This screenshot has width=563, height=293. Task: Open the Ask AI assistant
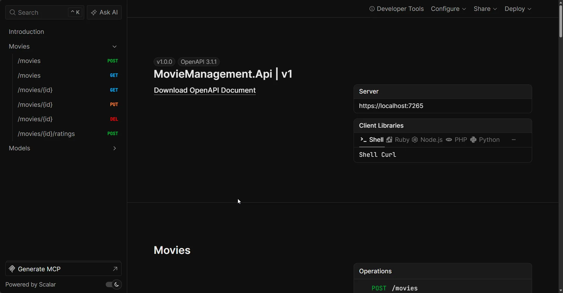104,12
